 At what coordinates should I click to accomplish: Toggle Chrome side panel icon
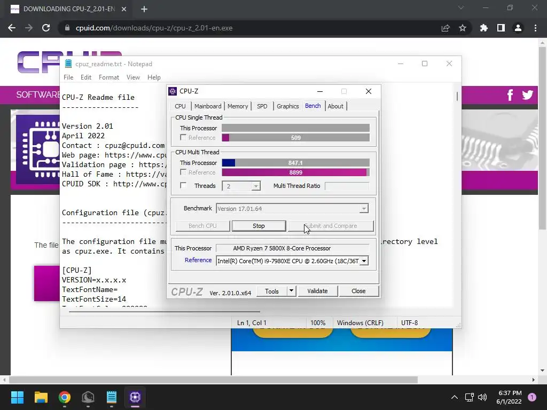(501, 28)
